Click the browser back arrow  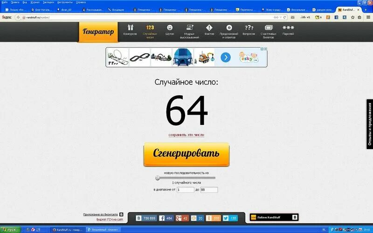point(18,17)
